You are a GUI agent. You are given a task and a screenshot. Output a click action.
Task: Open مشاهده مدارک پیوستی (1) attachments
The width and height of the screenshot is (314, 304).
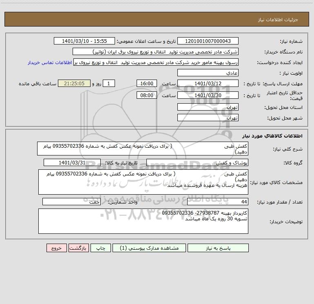149,248
